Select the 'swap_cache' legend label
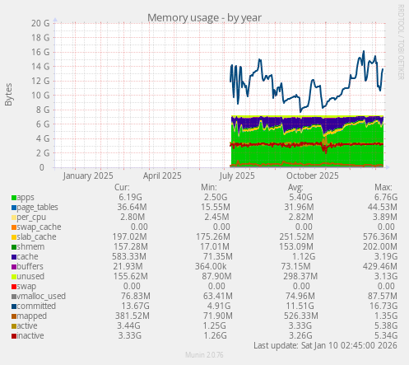Image resolution: width=409 pixels, height=365 pixels. point(39,227)
